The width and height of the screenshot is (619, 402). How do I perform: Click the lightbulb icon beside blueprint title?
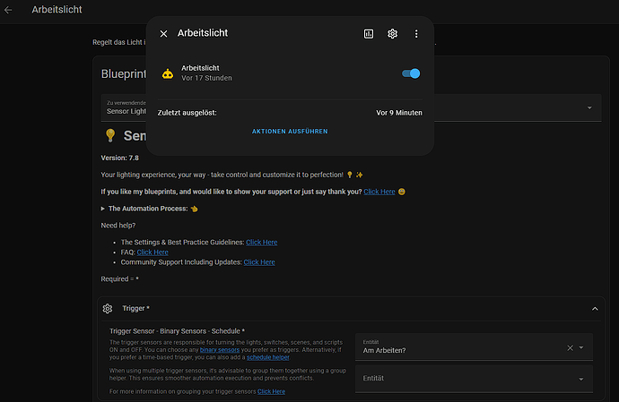110,135
